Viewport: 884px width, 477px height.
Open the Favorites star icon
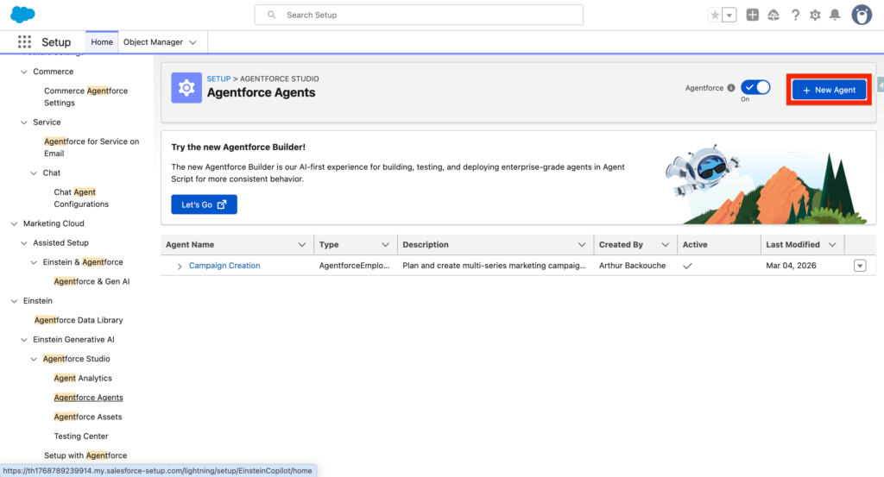(715, 16)
